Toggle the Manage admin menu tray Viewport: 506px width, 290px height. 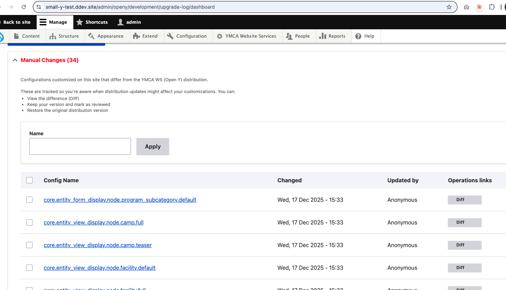click(x=53, y=22)
